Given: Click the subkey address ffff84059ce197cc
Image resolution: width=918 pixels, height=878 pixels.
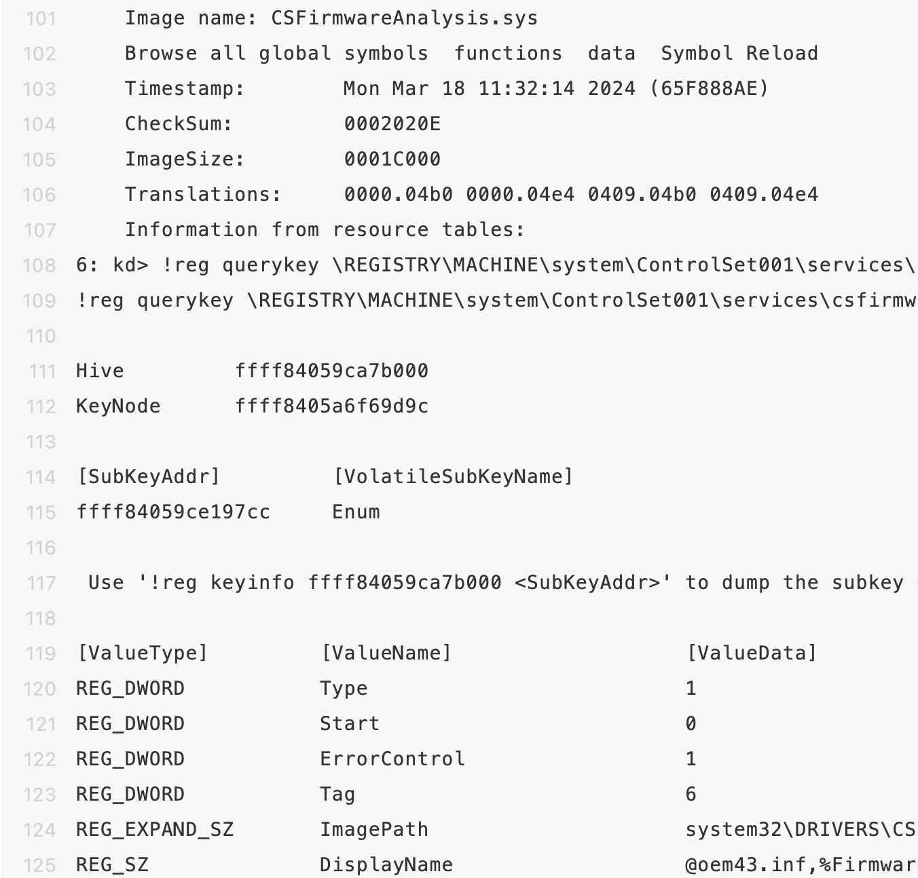Looking at the screenshot, I should click(173, 512).
